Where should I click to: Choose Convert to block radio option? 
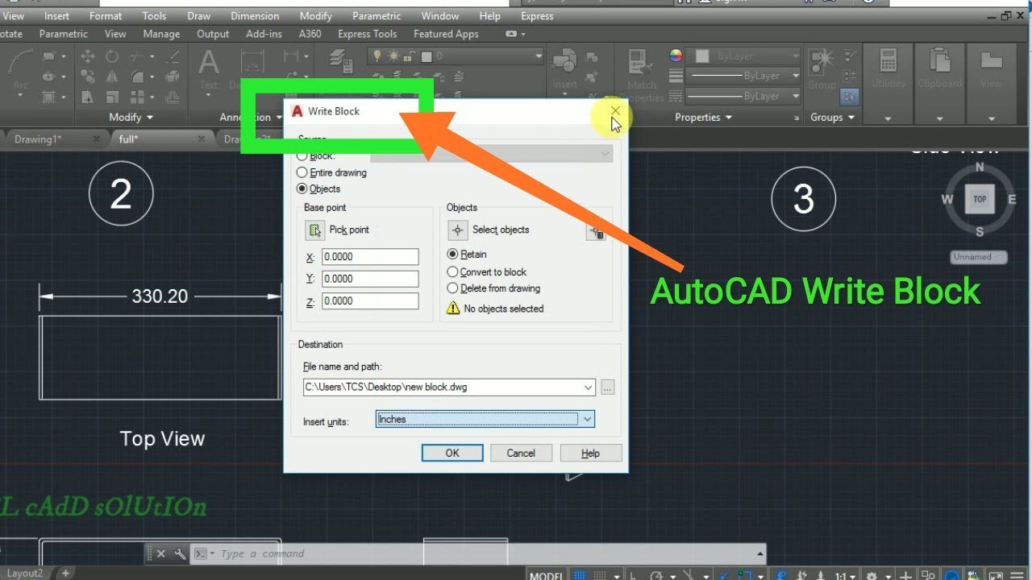(487, 271)
